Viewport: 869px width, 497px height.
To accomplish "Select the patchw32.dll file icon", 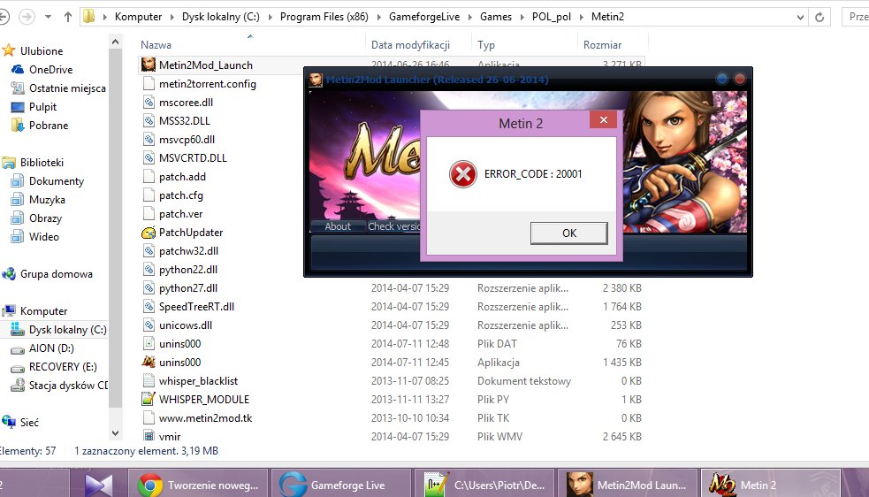I will pyautogui.click(x=148, y=251).
